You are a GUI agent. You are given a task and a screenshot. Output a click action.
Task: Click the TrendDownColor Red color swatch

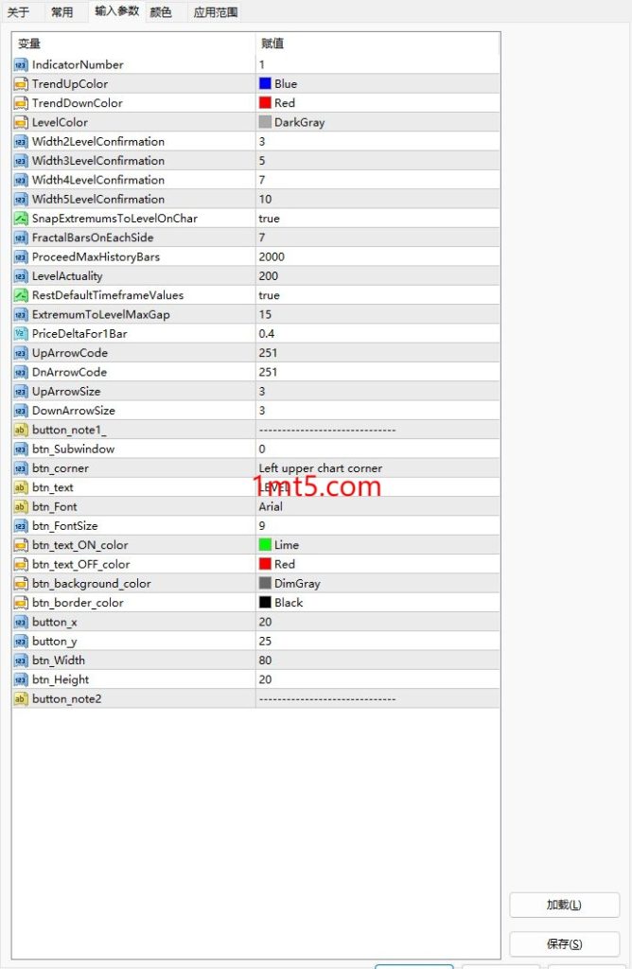(x=265, y=103)
